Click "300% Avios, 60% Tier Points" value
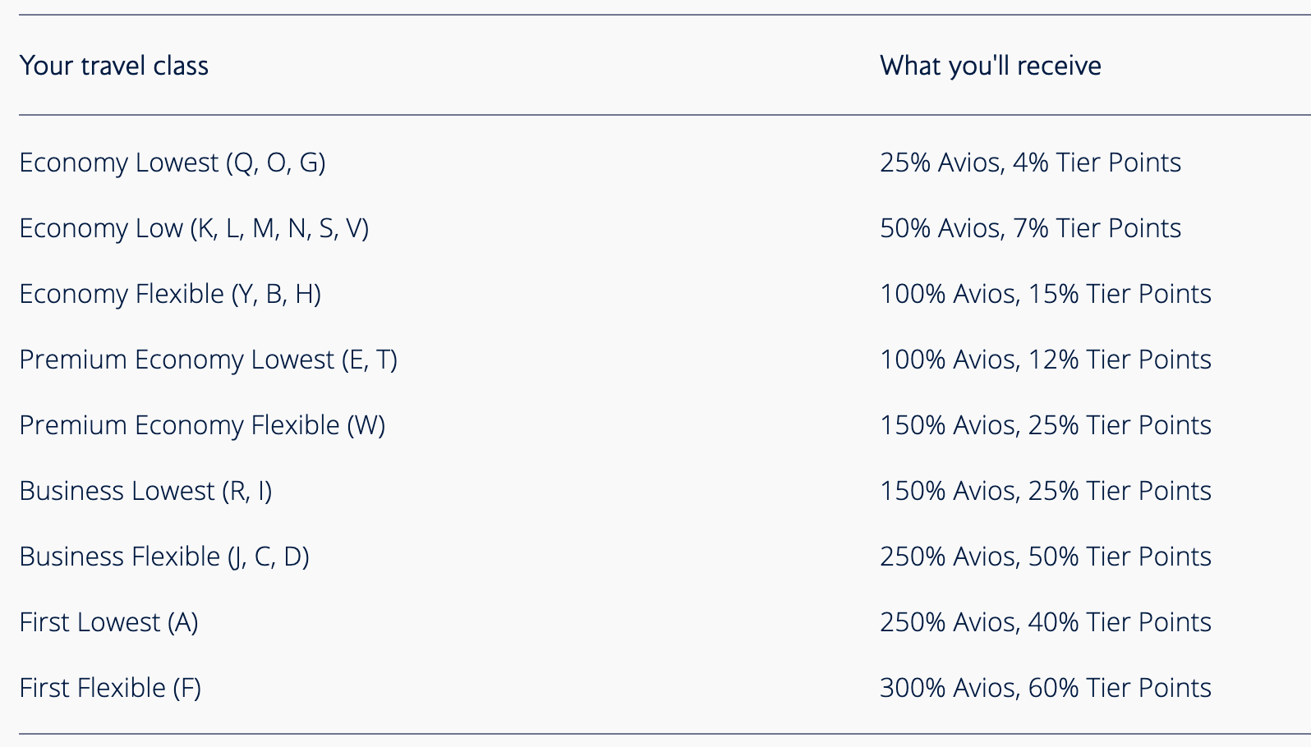Image resolution: width=1311 pixels, height=747 pixels. click(x=1045, y=688)
